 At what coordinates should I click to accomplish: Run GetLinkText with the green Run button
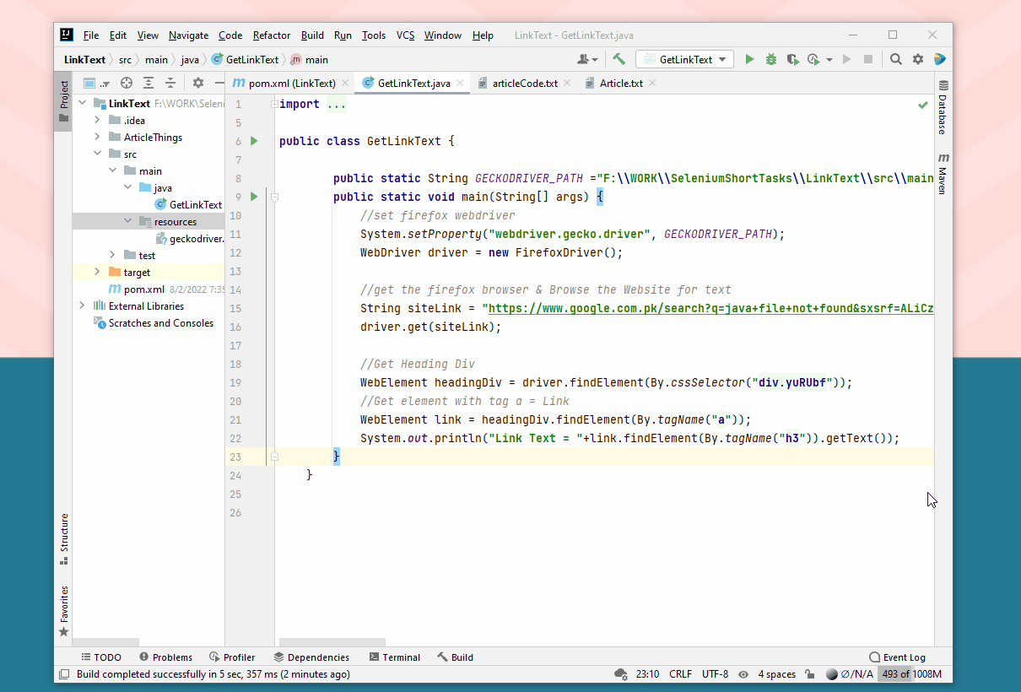(749, 59)
